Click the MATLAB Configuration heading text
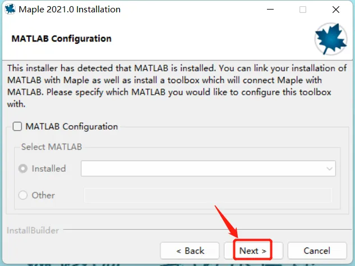The width and height of the screenshot is (355, 266). click(61, 39)
